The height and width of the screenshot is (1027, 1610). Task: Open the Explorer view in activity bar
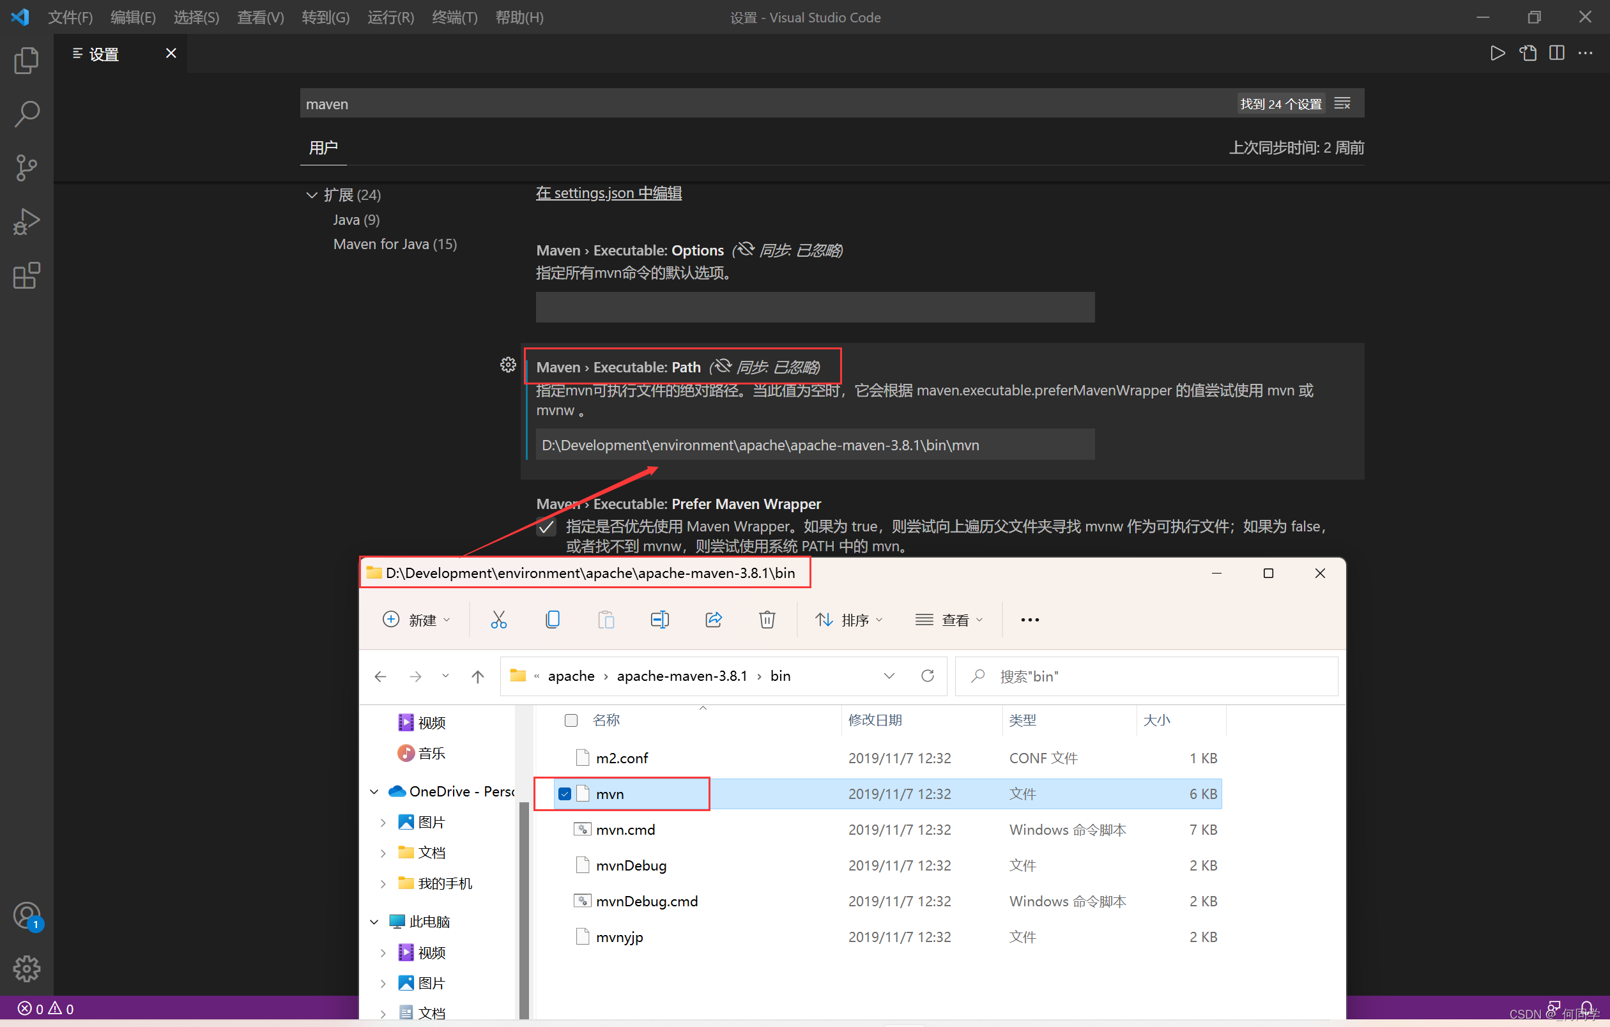click(26, 61)
